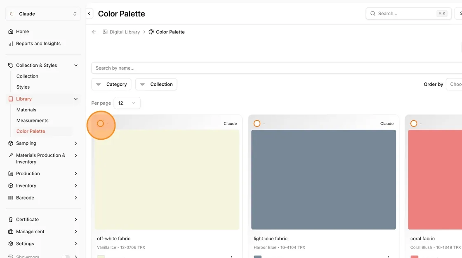462x258 pixels.
Task: Open the Styles sidebar item
Action: point(23,87)
